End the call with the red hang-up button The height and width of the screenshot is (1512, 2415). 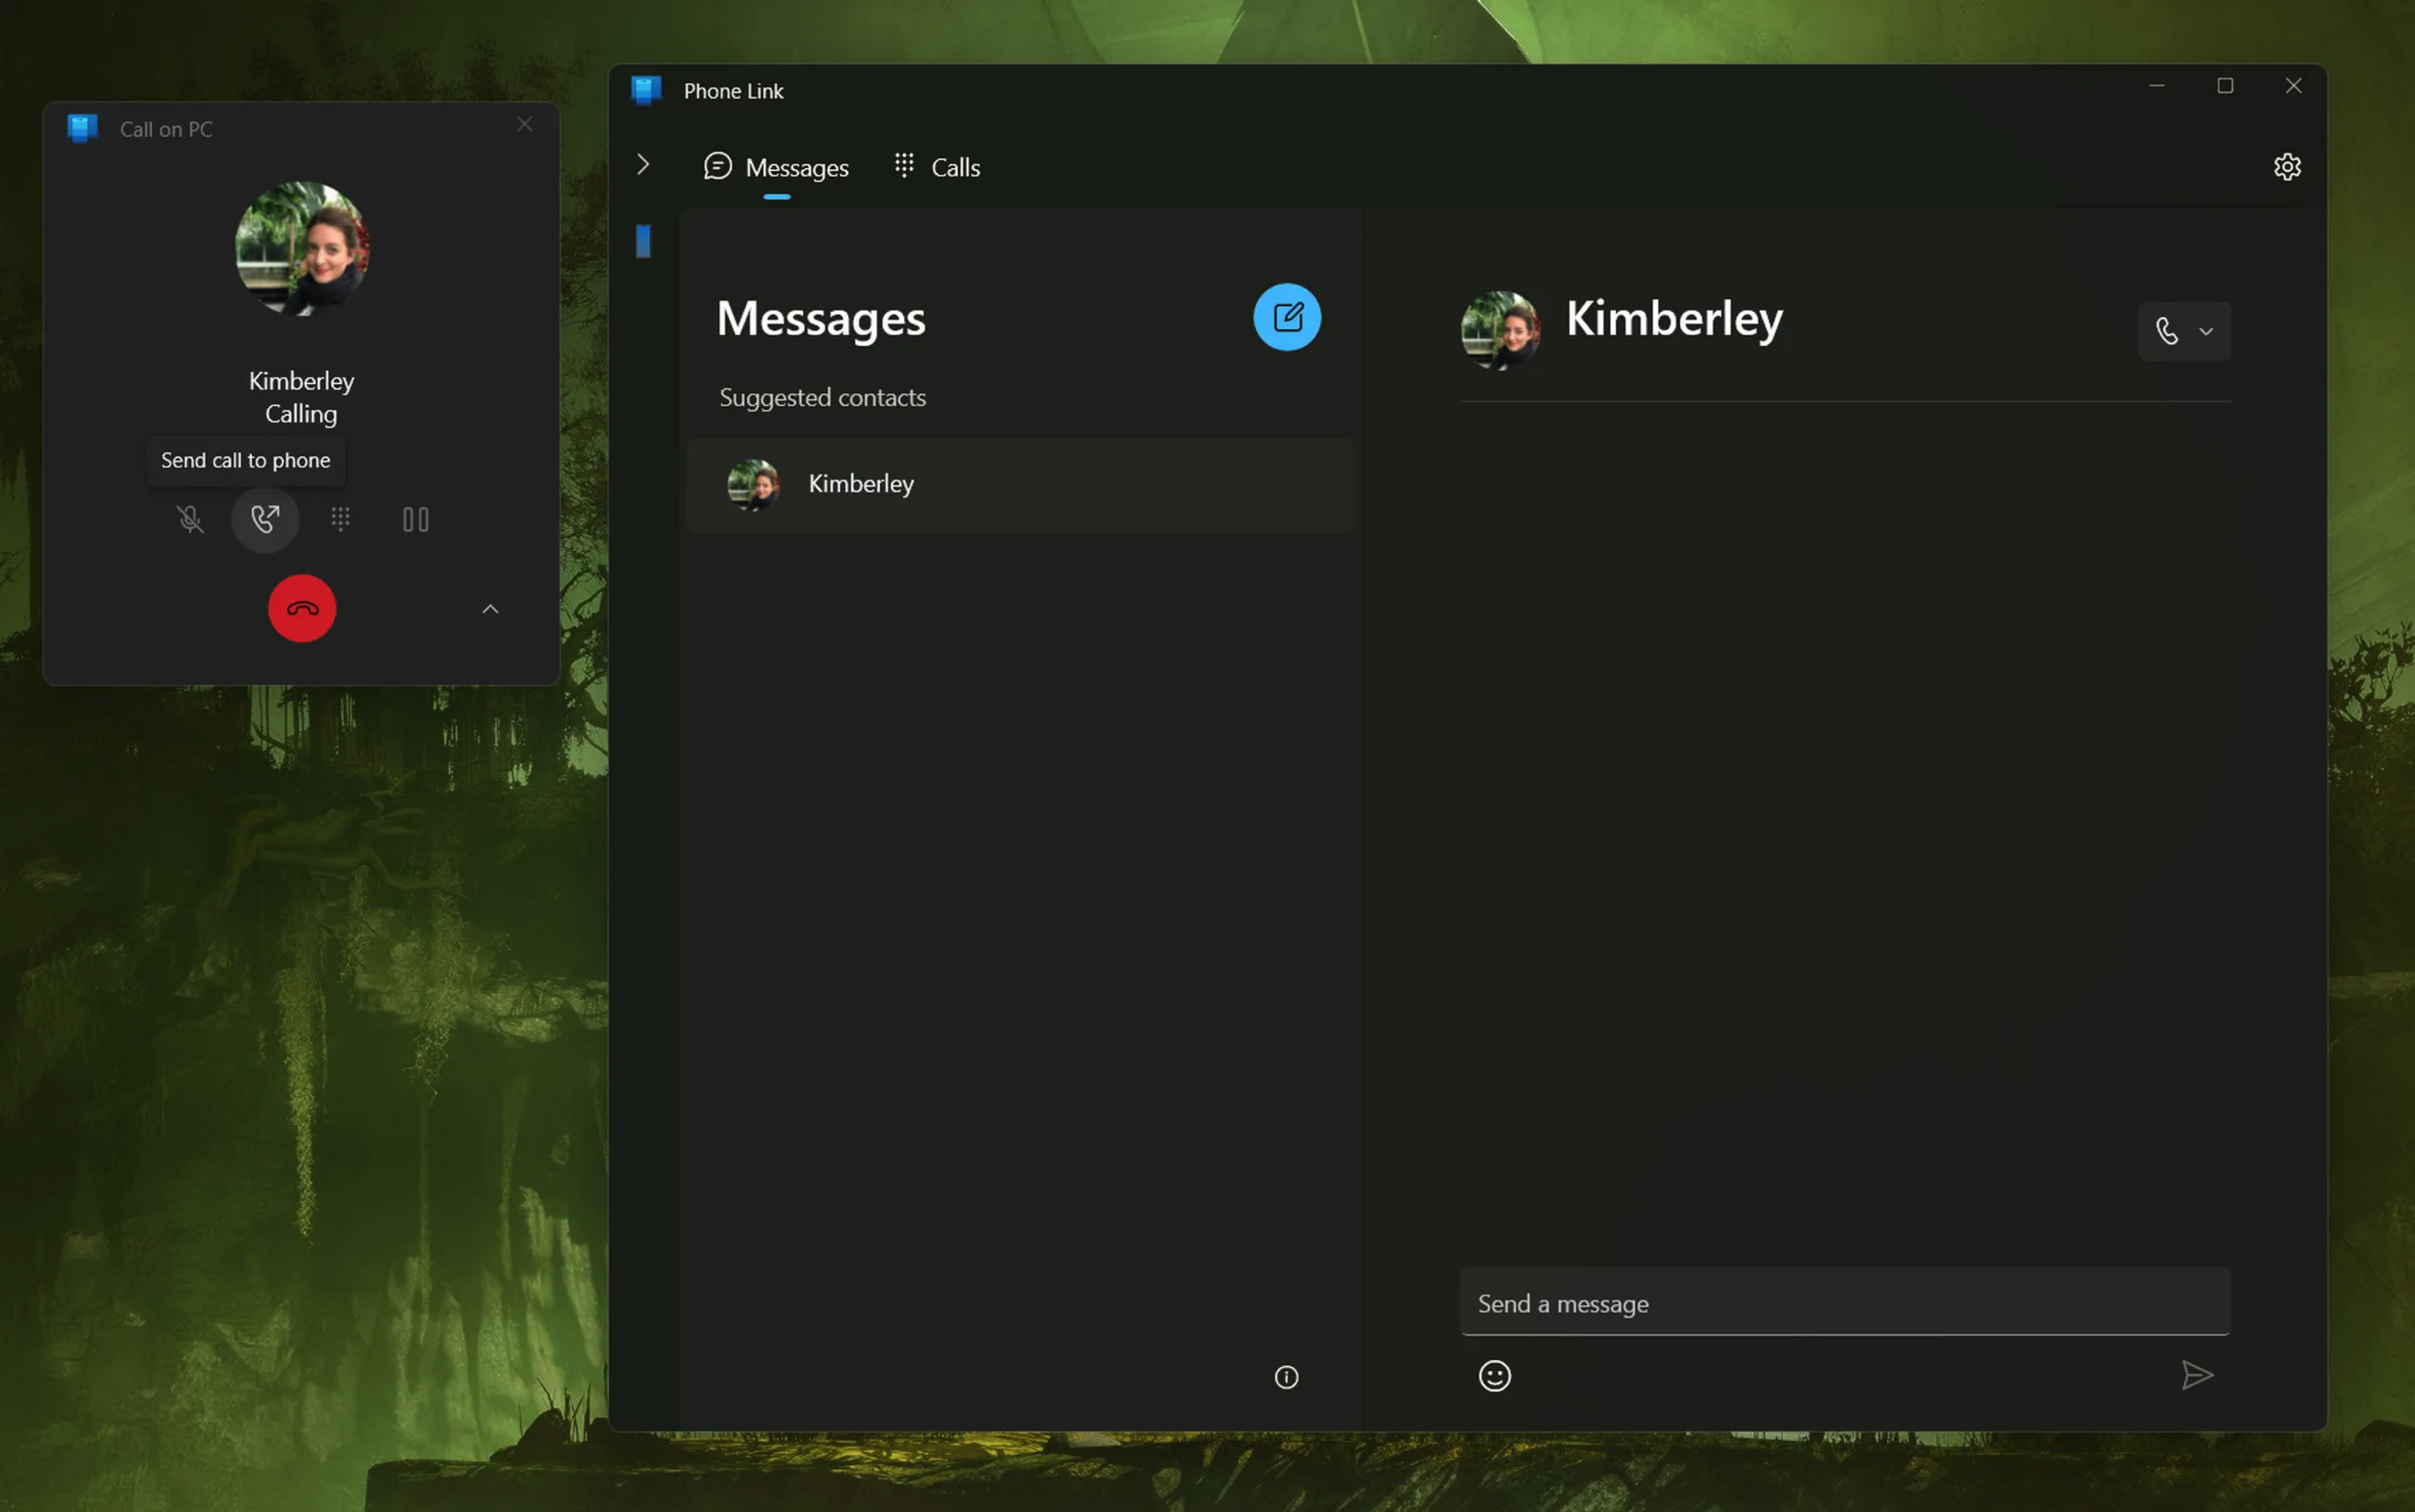click(302, 608)
